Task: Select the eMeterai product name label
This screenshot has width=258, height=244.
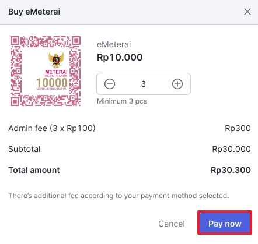Action: click(x=114, y=44)
